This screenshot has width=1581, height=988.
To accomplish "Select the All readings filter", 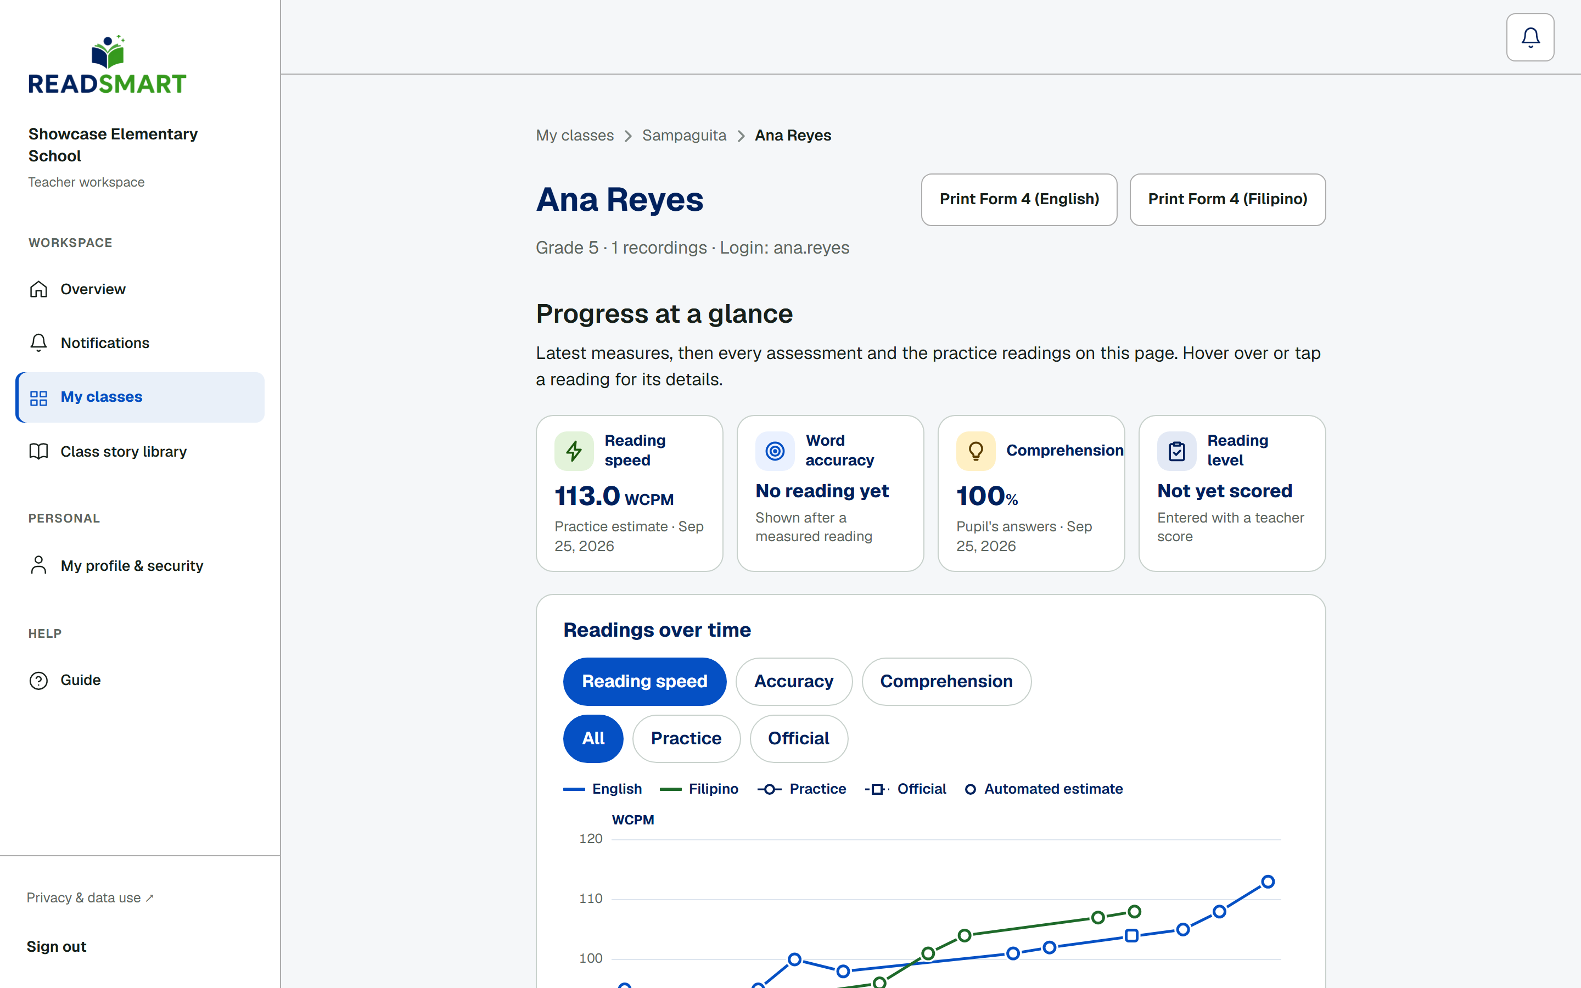I will pos(593,738).
